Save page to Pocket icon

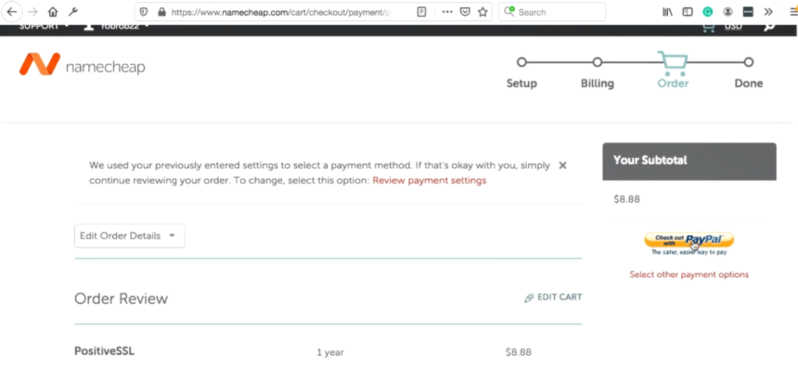(x=464, y=12)
